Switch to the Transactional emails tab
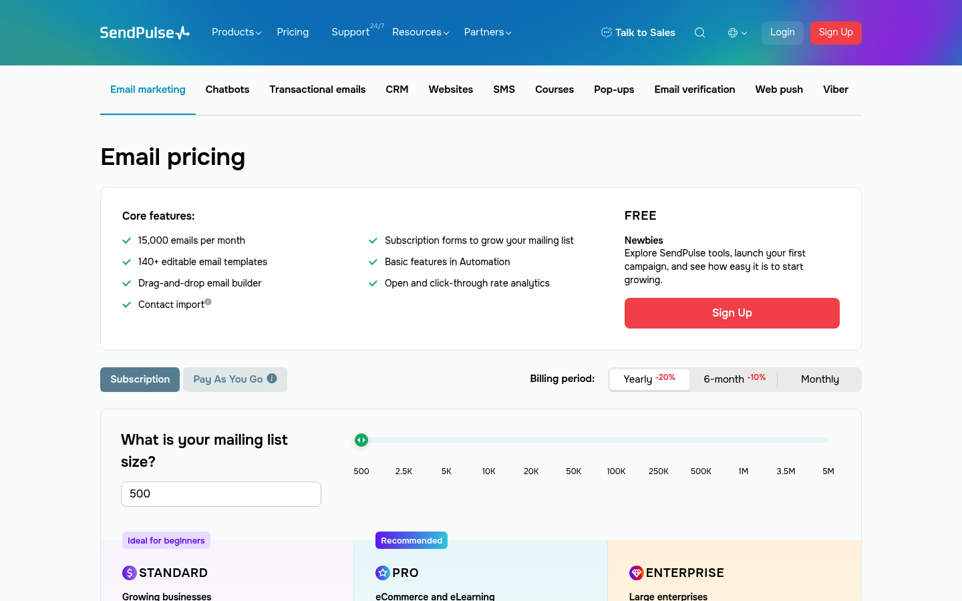Image resolution: width=962 pixels, height=601 pixels. pos(317,89)
